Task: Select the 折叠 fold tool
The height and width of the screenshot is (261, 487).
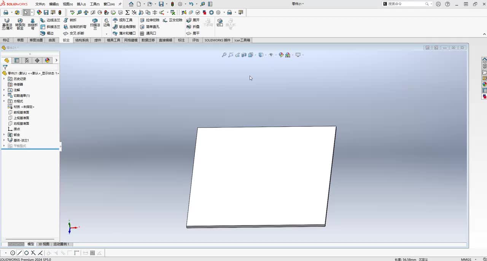Action: click(193, 27)
